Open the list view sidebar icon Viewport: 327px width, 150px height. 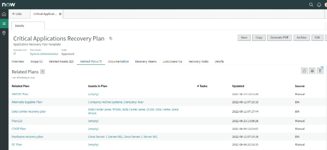tap(4, 24)
